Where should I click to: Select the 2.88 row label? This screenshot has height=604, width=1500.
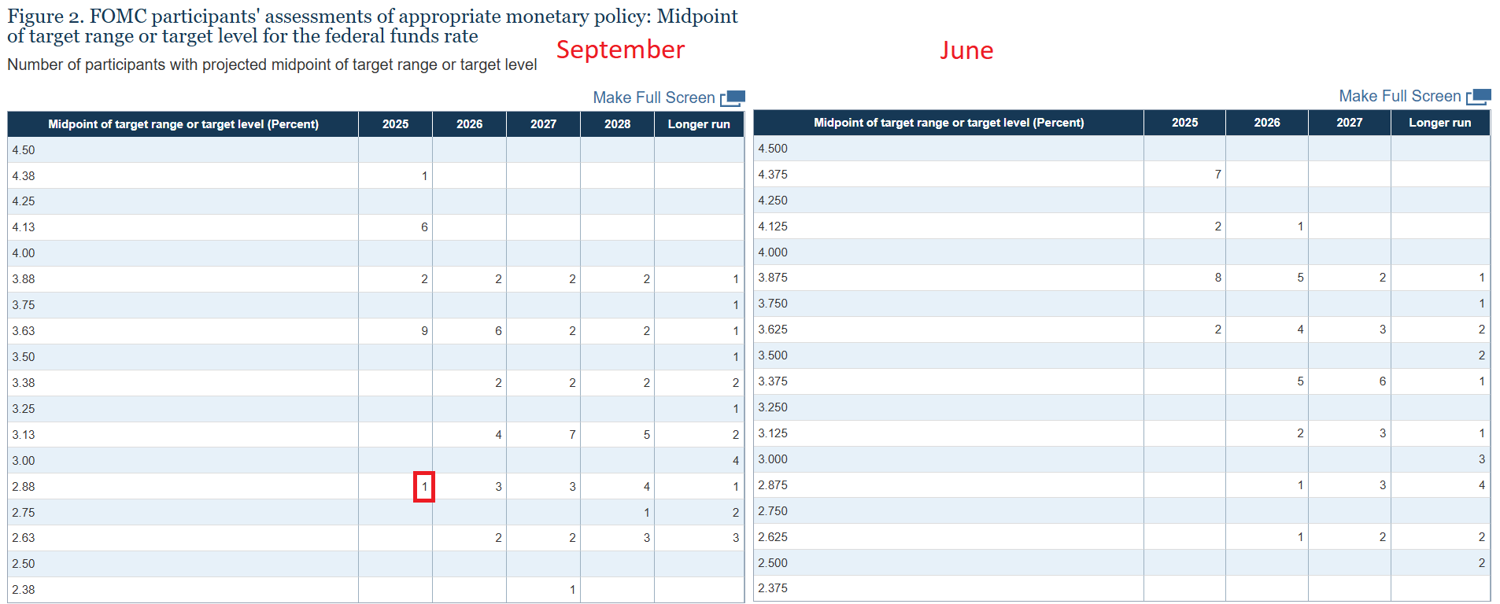[24, 487]
